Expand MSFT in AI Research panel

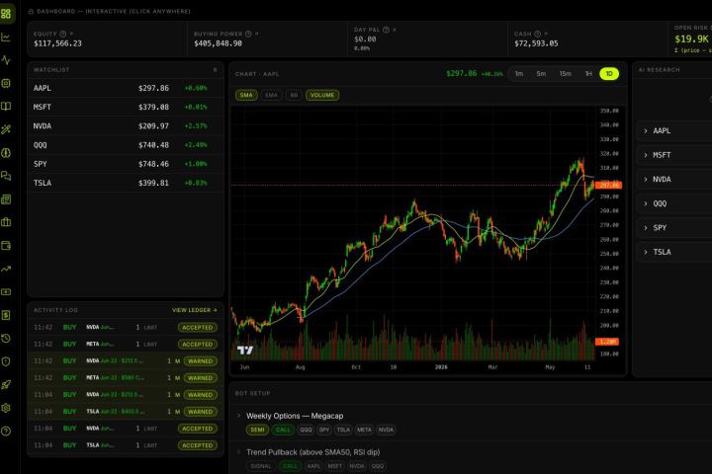[674, 155]
